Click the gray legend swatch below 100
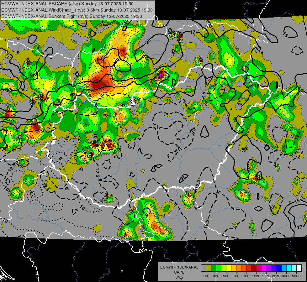 (204, 268)
